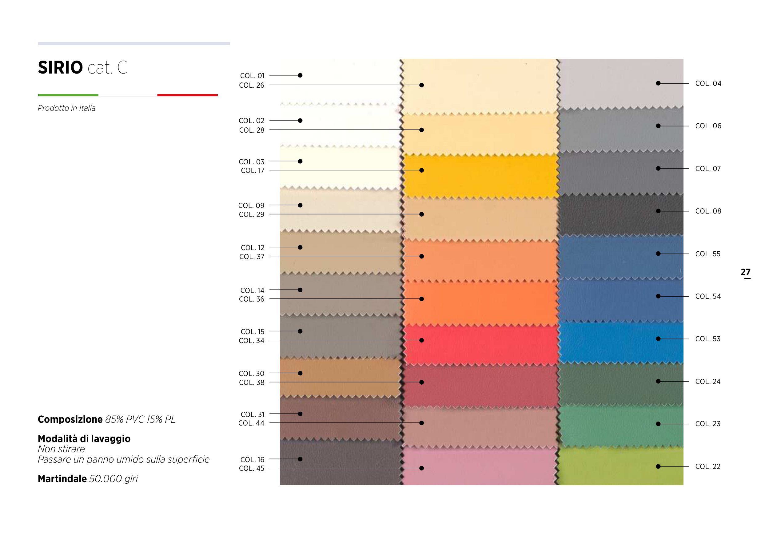Click the Italian flag stripe

coord(128,95)
